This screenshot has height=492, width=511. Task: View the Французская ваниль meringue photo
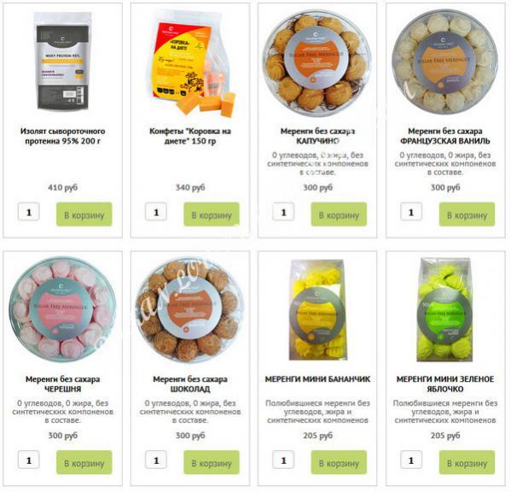tap(444, 61)
